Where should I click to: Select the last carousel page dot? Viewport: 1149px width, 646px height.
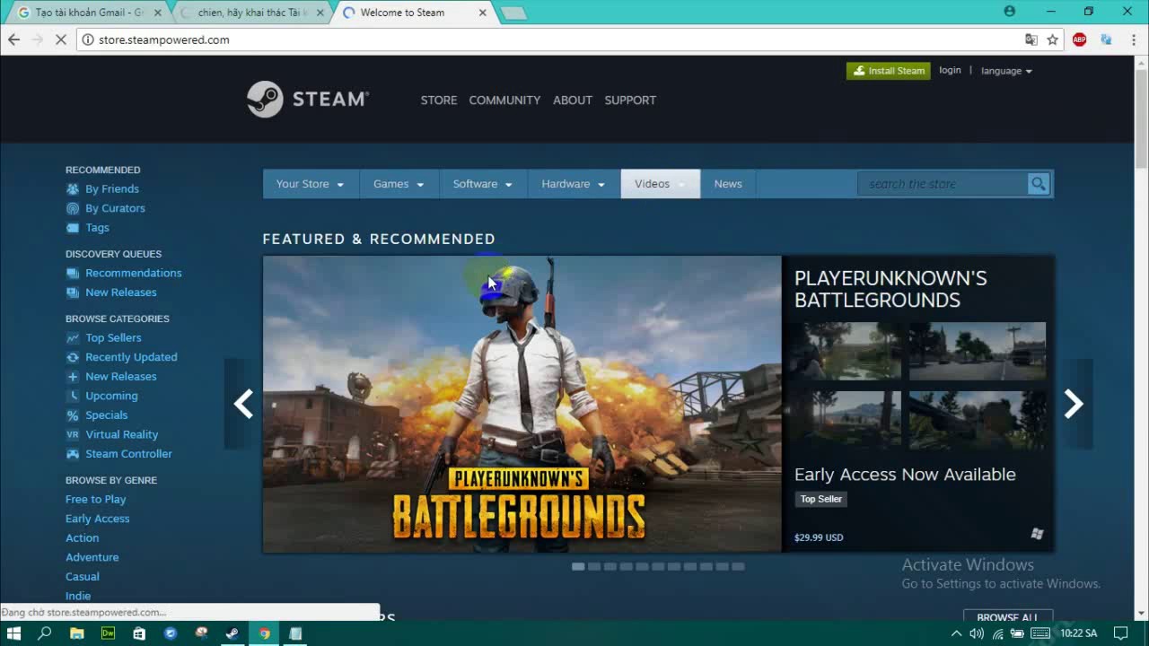pyautogui.click(x=738, y=566)
